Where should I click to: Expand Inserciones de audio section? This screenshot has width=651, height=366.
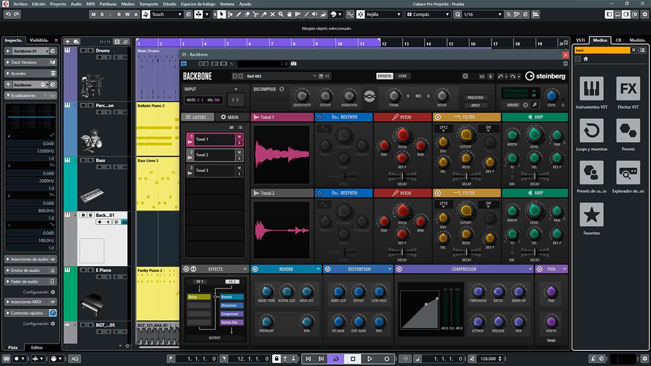pyautogui.click(x=30, y=259)
